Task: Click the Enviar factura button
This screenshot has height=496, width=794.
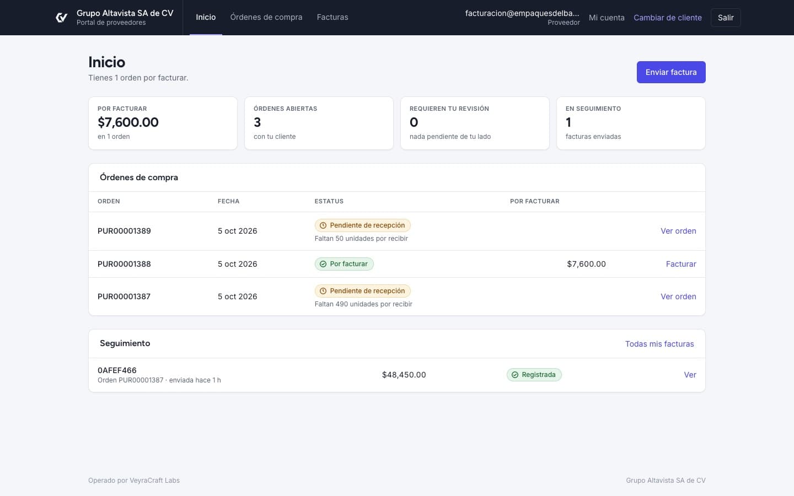Action: [671, 72]
